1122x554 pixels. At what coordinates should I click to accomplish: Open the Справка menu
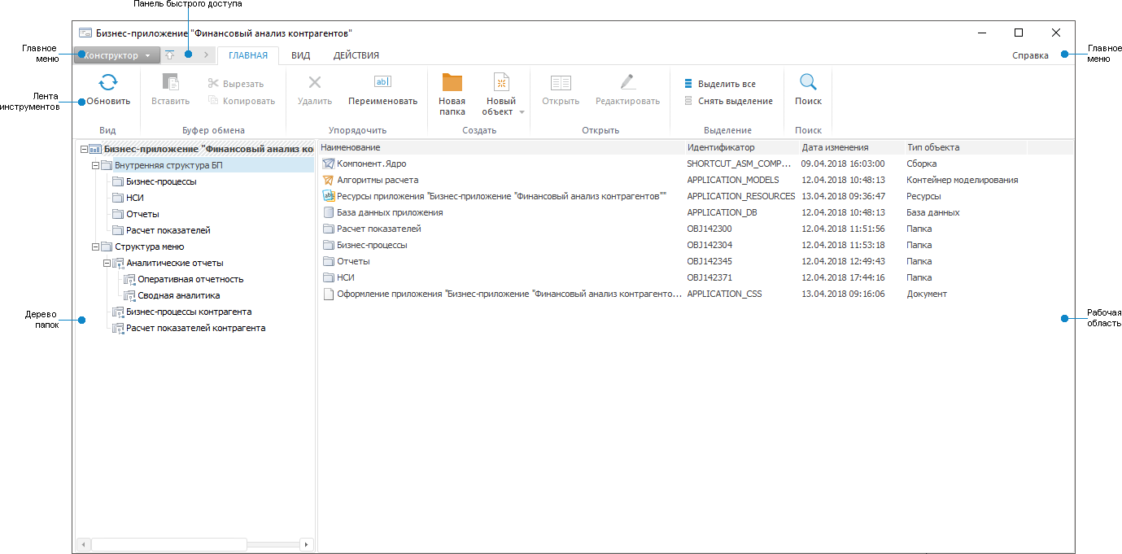1030,55
